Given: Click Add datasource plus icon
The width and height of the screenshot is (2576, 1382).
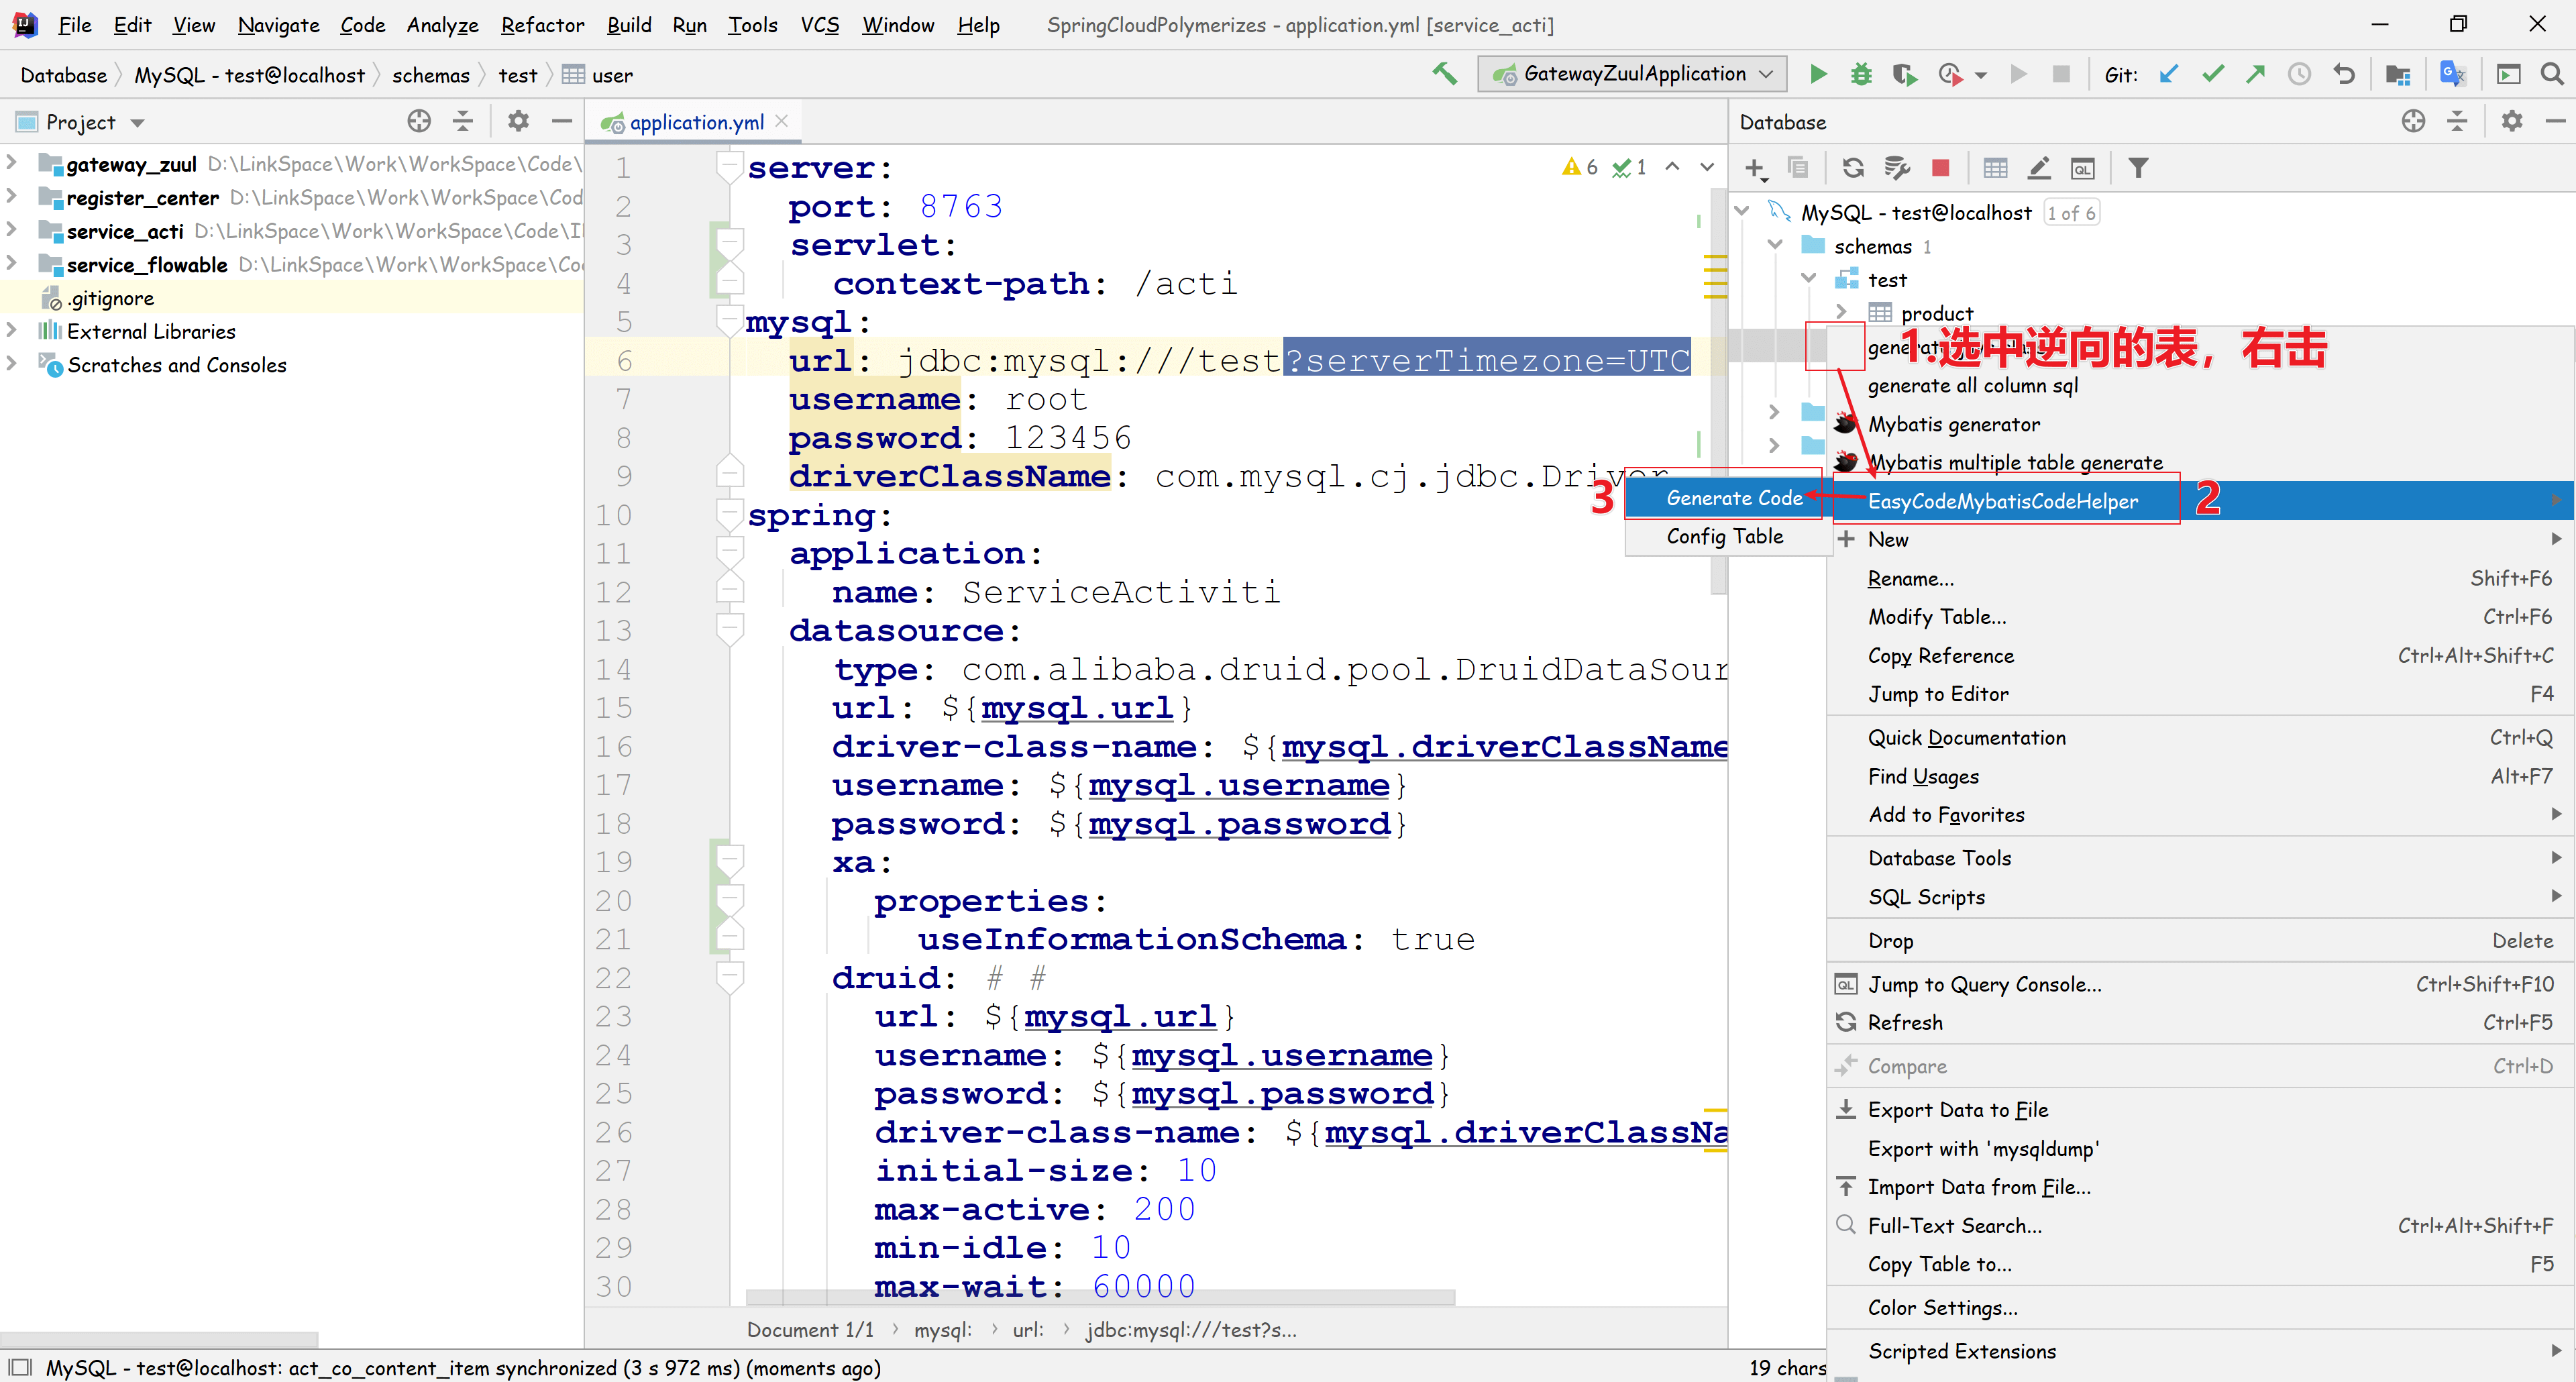Looking at the screenshot, I should [1754, 168].
